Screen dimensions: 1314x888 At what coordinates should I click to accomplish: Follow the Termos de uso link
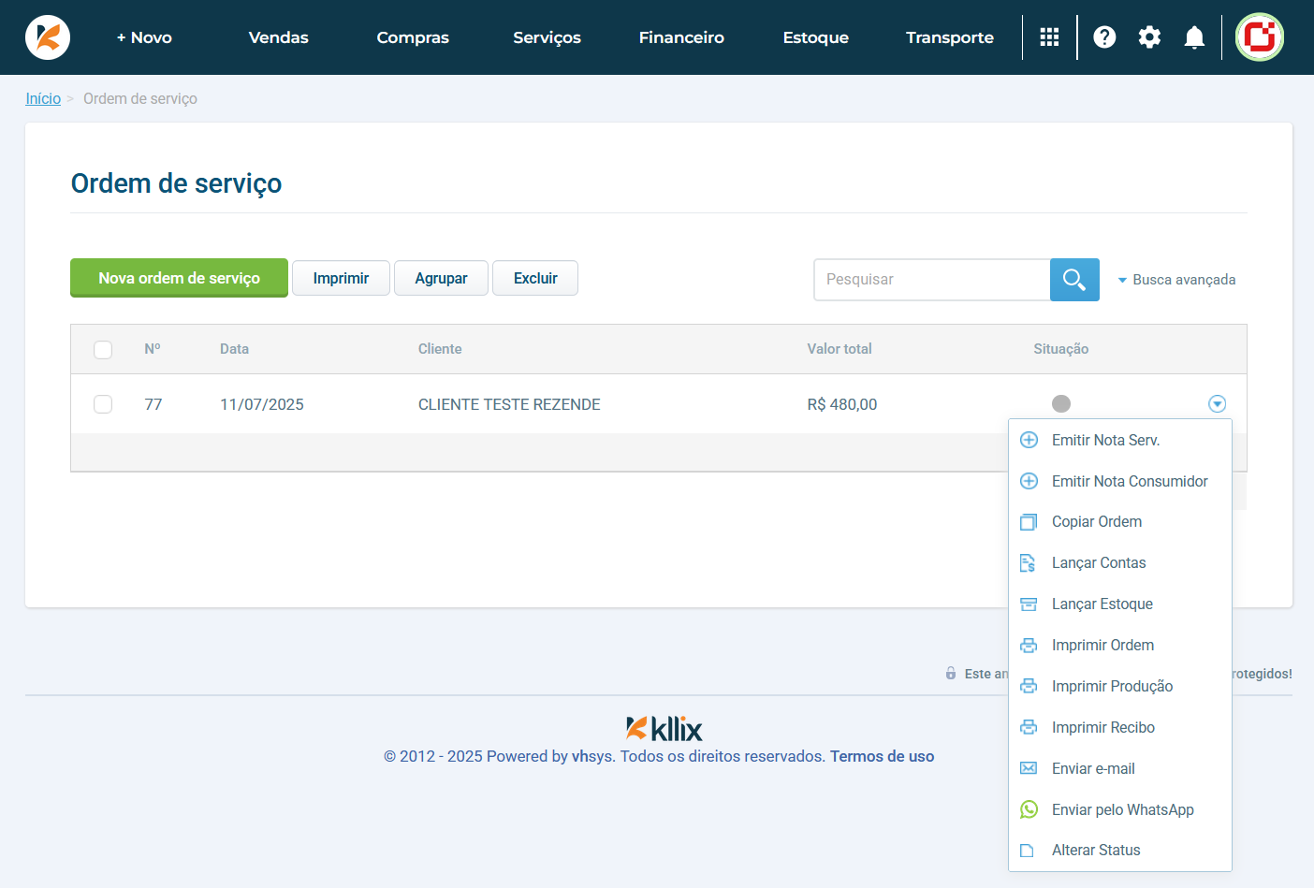pos(882,756)
